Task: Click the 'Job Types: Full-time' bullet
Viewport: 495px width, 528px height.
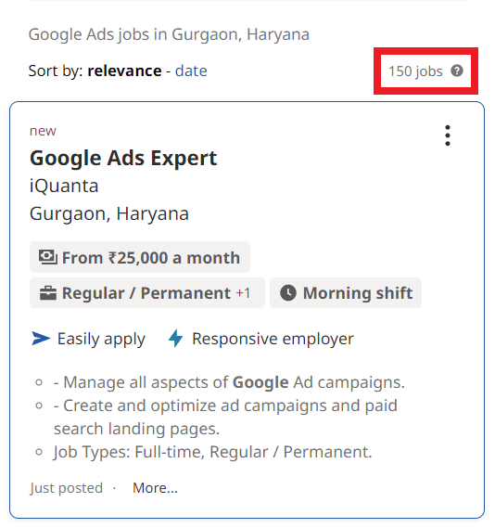Action: 212,452
